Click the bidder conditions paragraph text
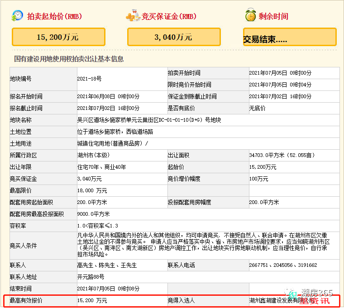 pyautogui.click(x=203, y=245)
